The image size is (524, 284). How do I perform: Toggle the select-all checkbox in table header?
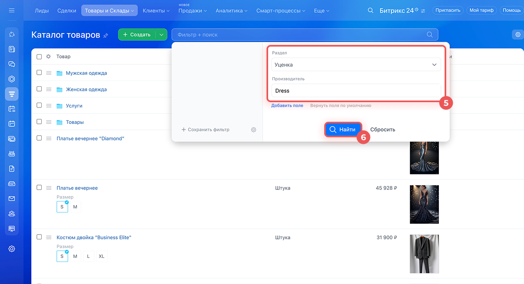39,57
